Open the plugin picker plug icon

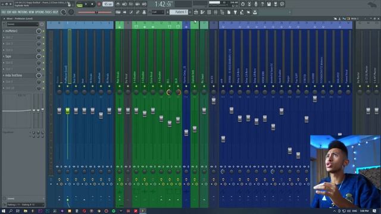tap(235, 12)
